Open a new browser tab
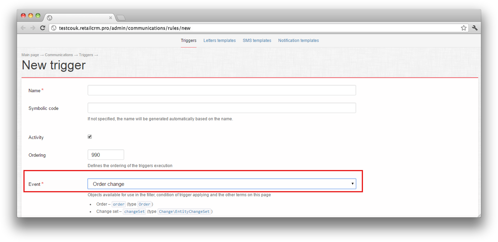Screen dimensions: 498x242 (x=121, y=18)
